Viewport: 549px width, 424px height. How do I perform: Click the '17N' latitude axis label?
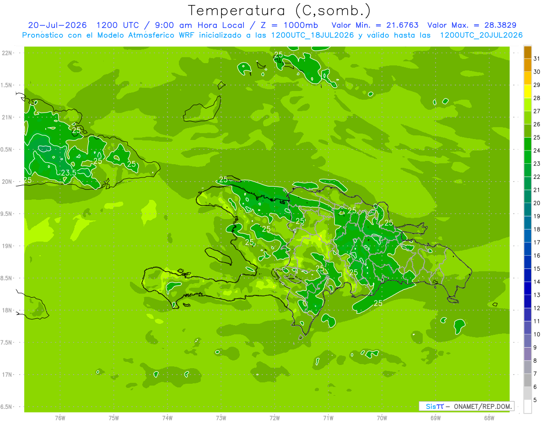[x=7, y=375]
